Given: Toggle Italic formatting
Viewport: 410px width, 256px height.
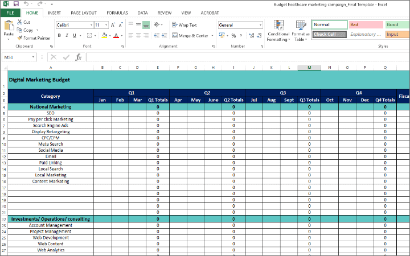Looking at the screenshot, I should point(68,35).
